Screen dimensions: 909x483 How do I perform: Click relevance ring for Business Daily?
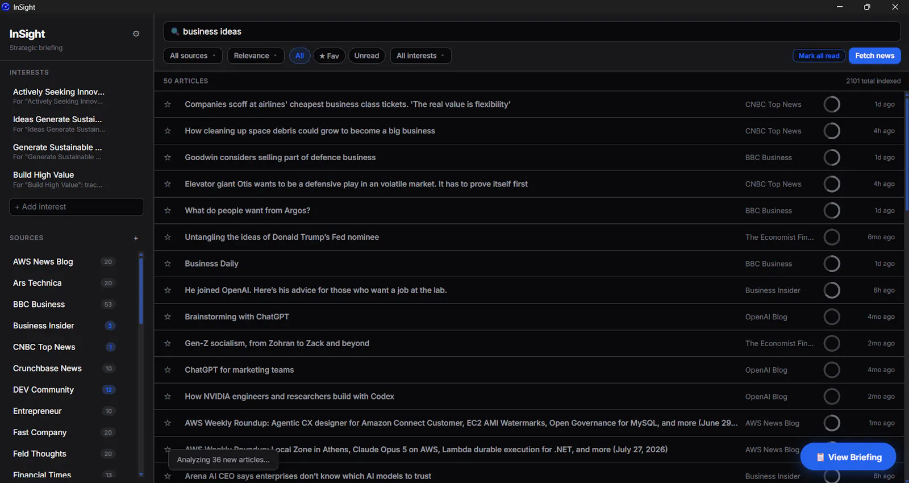coord(832,264)
